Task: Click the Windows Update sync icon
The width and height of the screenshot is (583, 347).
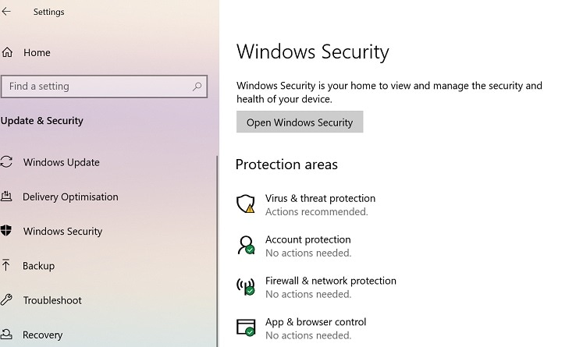Action: [x=7, y=162]
